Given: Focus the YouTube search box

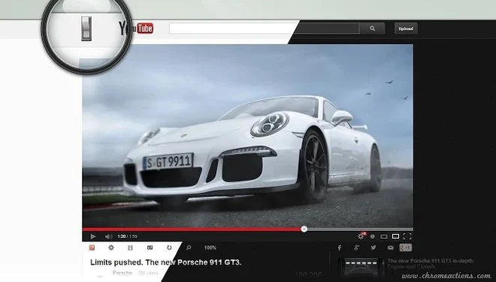Looking at the screenshot, I should pyautogui.click(x=264, y=29).
